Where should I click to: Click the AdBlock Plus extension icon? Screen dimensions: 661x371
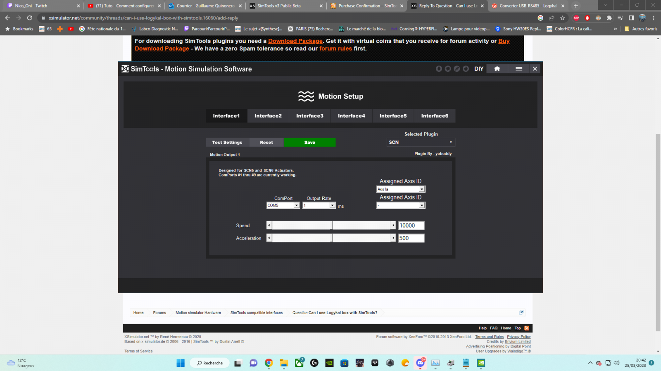coord(576,18)
